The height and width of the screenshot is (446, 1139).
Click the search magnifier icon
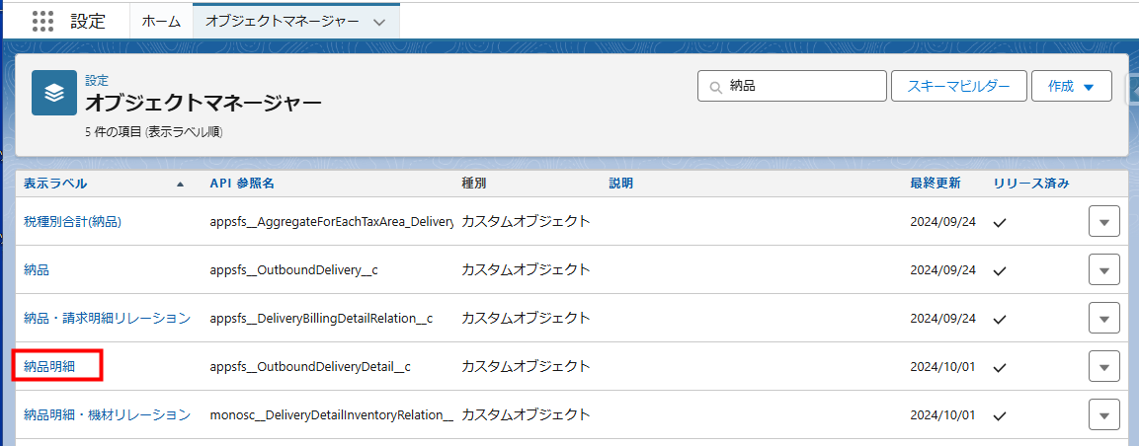point(714,87)
